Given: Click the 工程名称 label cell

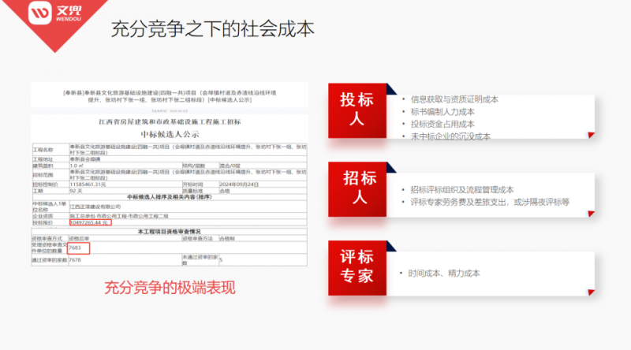Looking at the screenshot, I should (x=50, y=150).
